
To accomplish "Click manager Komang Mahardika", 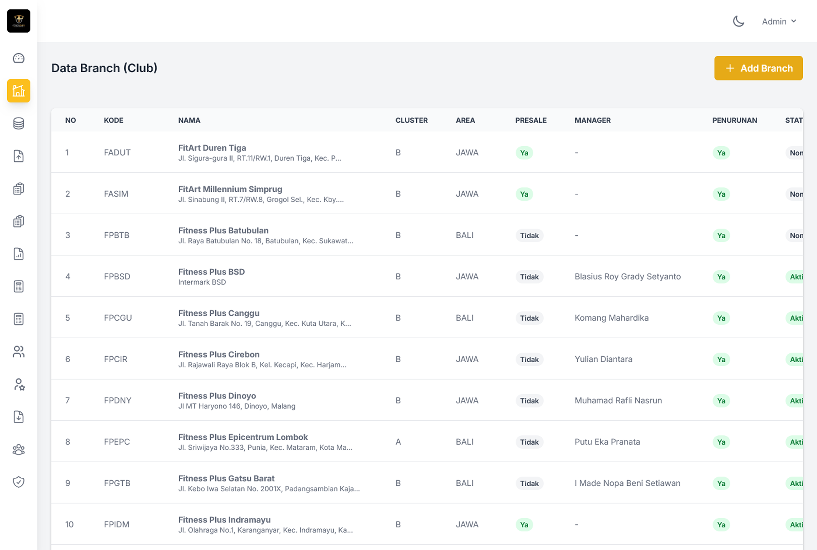I will pos(612,318).
